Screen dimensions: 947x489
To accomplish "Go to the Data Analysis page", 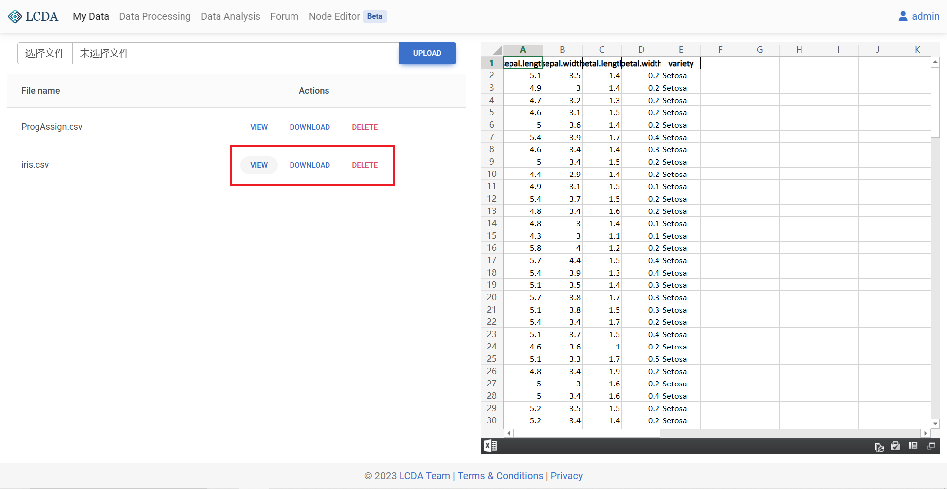I will [x=230, y=16].
